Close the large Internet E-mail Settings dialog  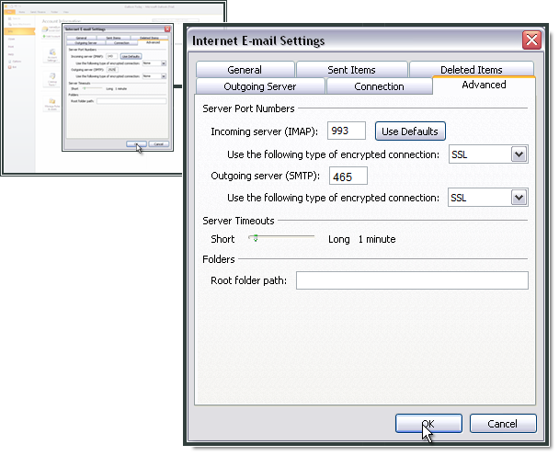(531, 40)
